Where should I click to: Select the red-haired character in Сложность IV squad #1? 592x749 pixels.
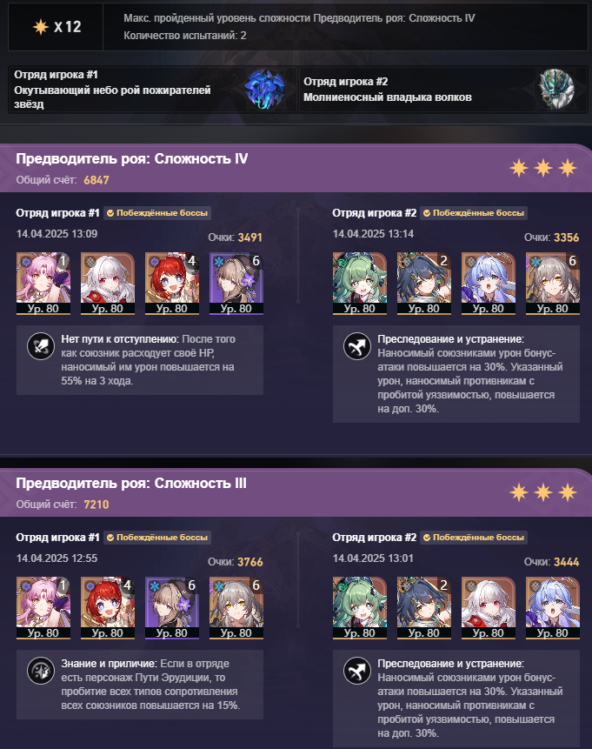pyautogui.click(x=172, y=284)
